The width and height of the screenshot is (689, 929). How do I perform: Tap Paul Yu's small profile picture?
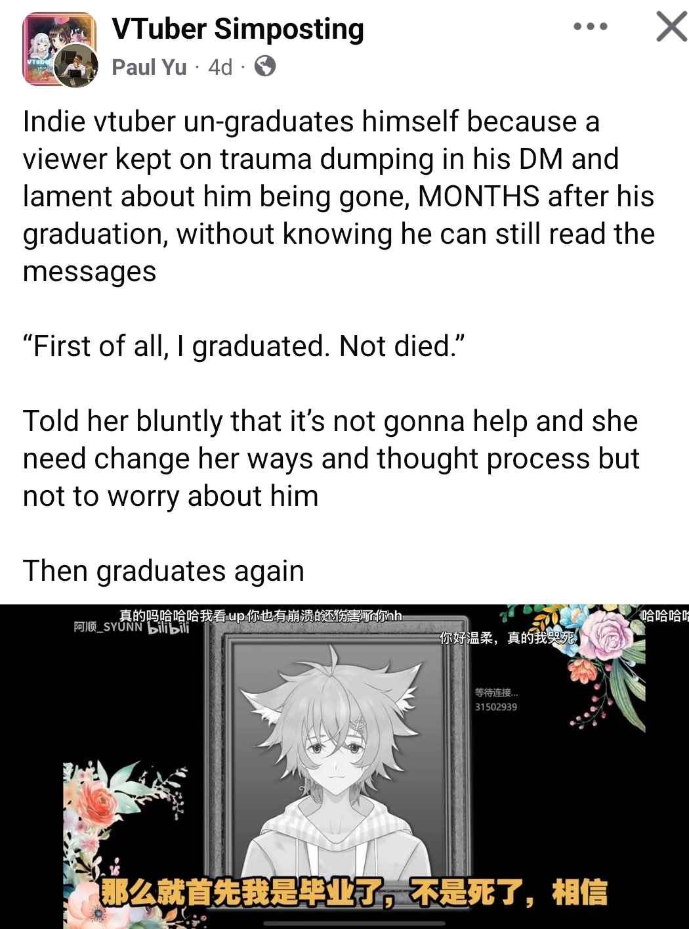[x=75, y=67]
